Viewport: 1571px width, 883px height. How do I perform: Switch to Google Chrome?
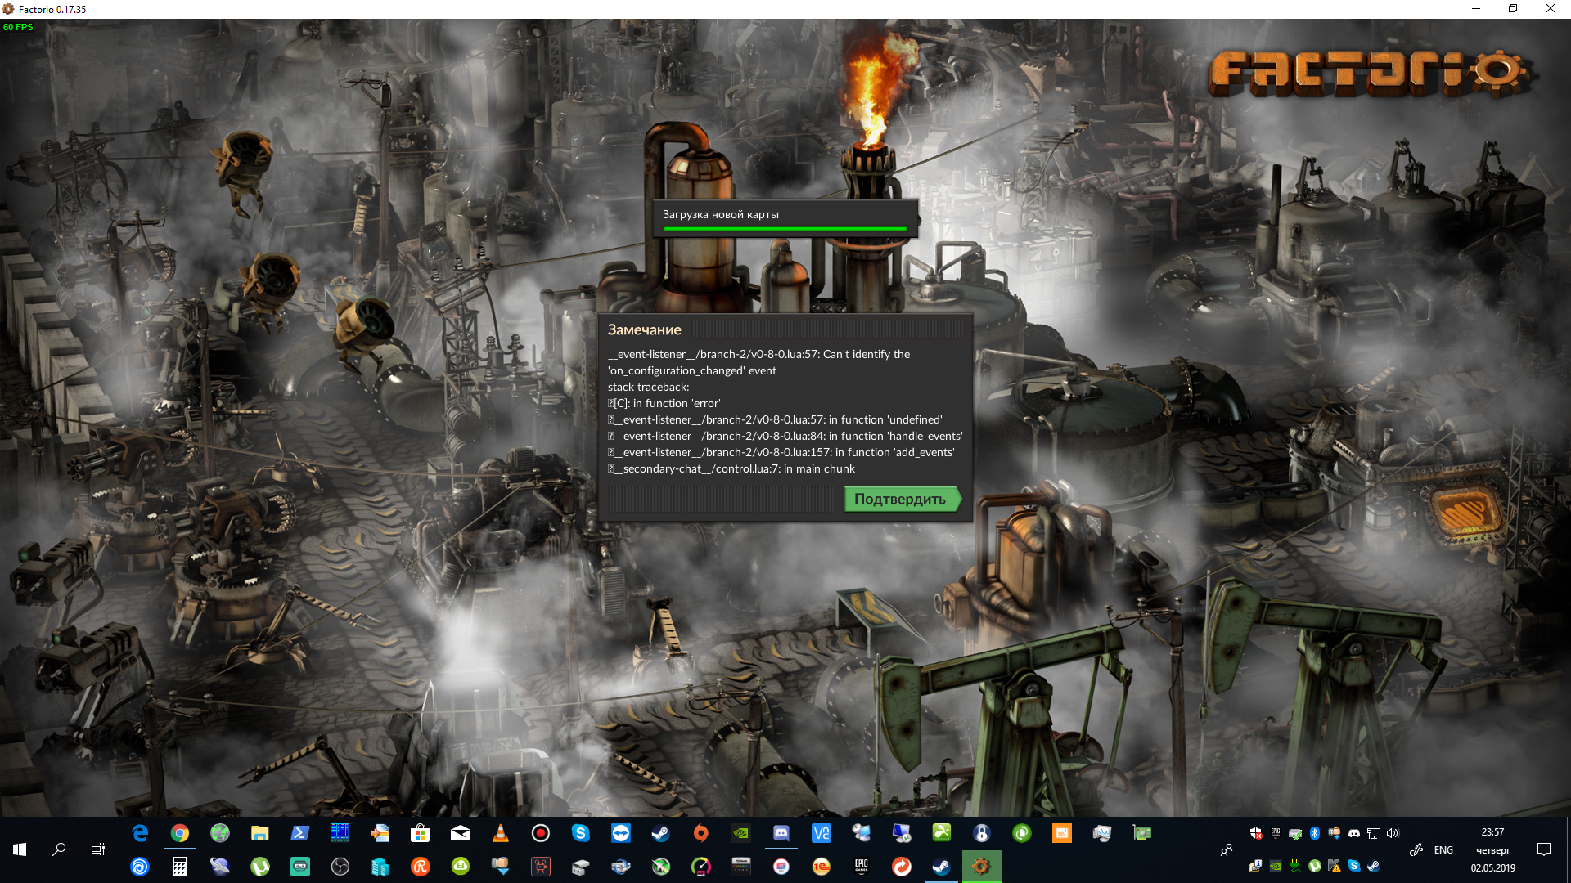pyautogui.click(x=180, y=833)
